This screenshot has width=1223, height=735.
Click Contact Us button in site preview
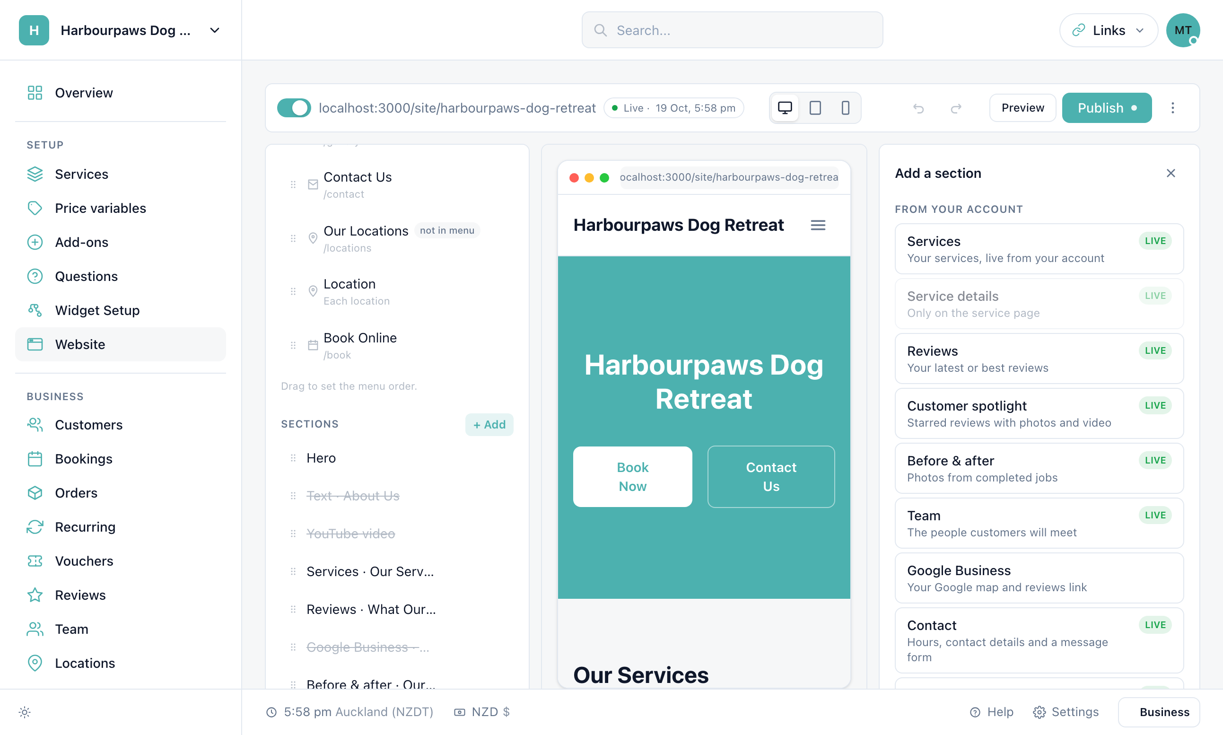click(771, 476)
